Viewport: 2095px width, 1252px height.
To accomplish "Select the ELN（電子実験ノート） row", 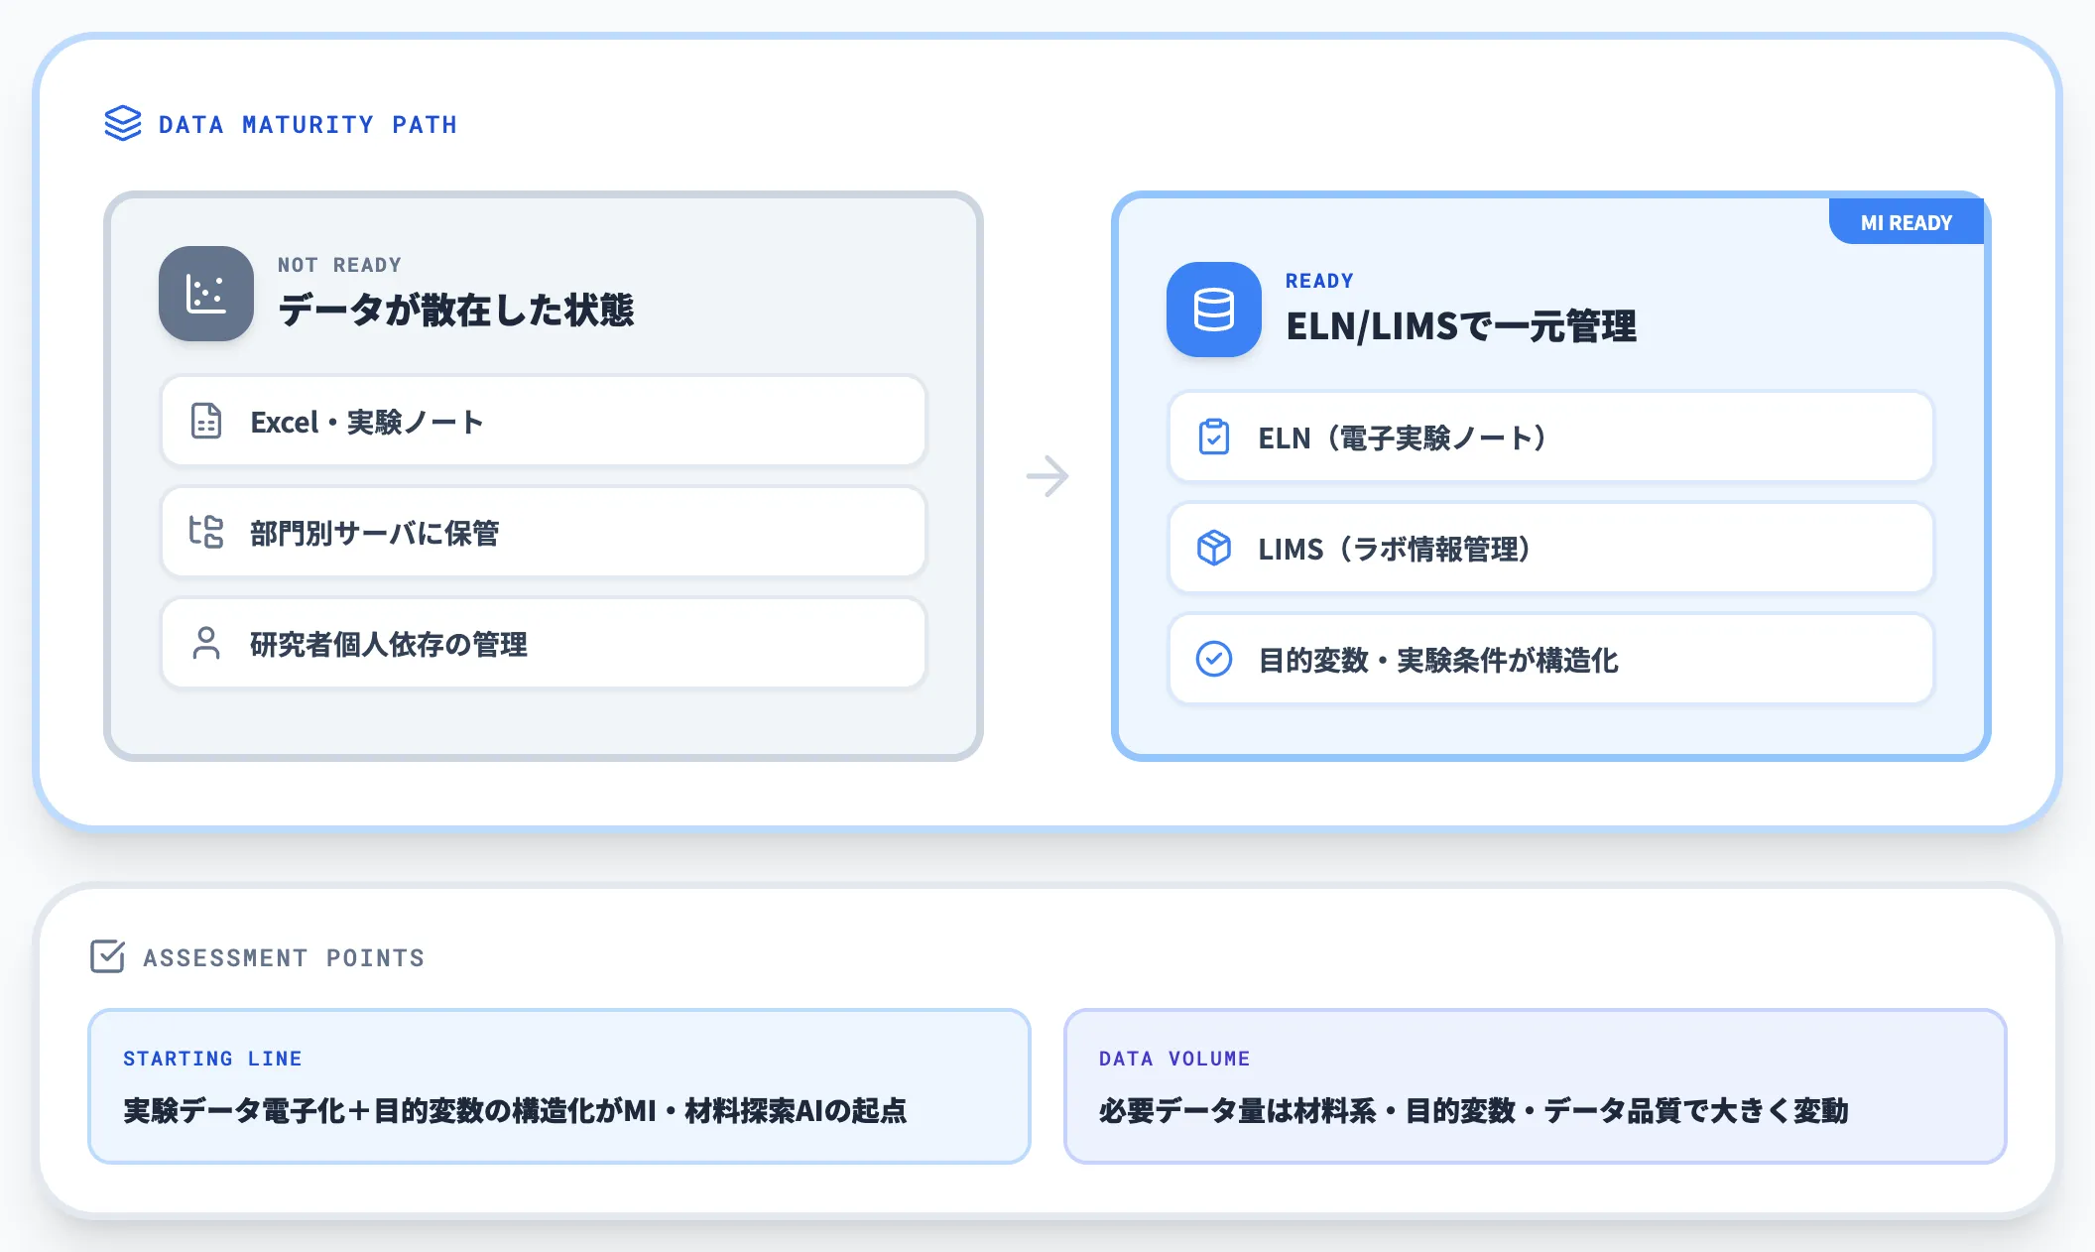I will point(1551,437).
